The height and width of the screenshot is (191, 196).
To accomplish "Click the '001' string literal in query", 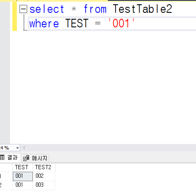I will 122,24.
